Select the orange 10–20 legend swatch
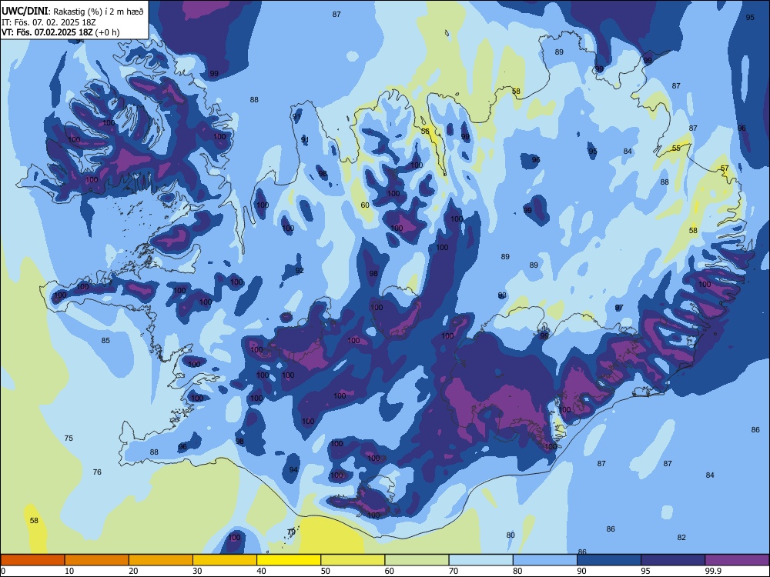Viewport: 770px width, 577px height. 97,560
